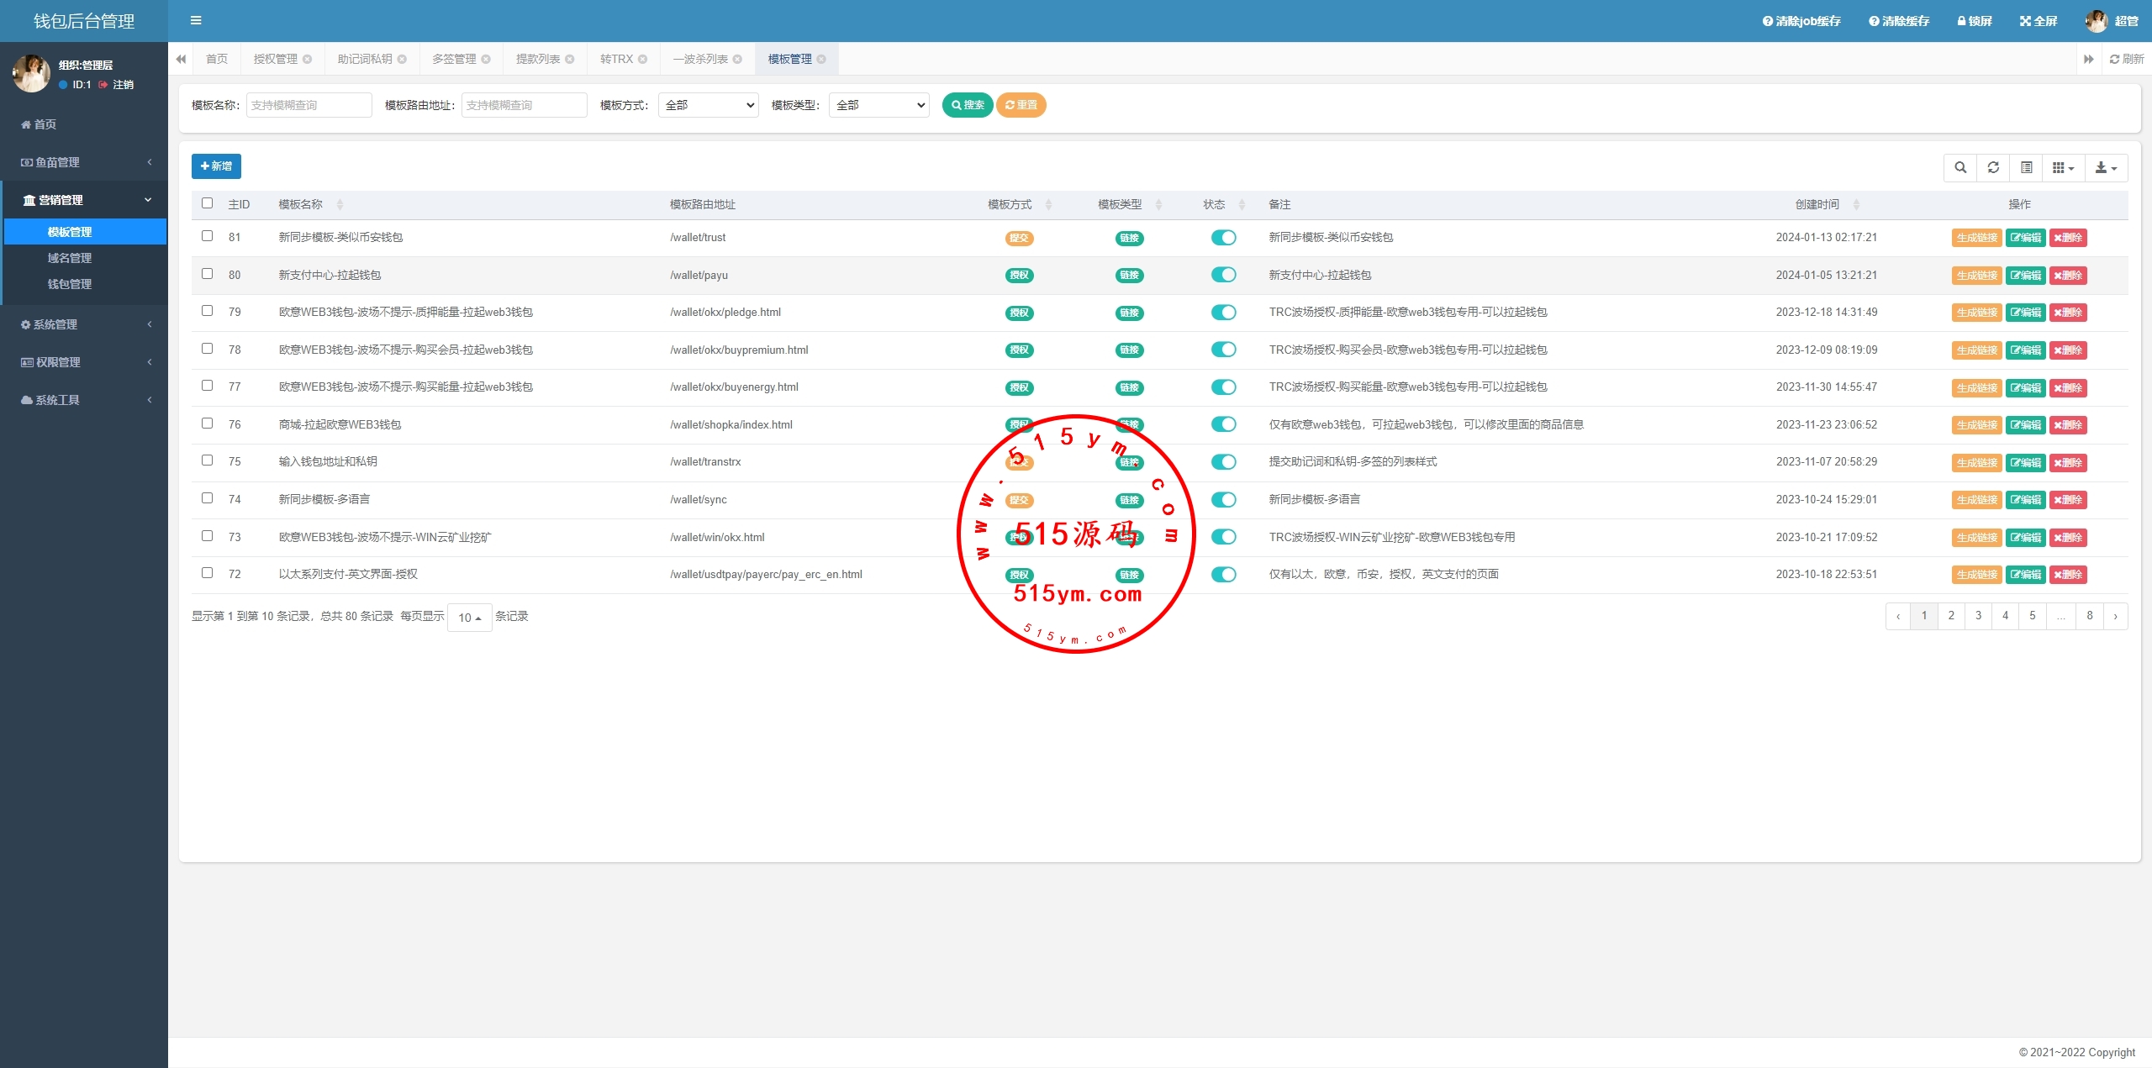Check the checkbox for row 79
This screenshot has width=2152, height=1068.
pos(207,311)
